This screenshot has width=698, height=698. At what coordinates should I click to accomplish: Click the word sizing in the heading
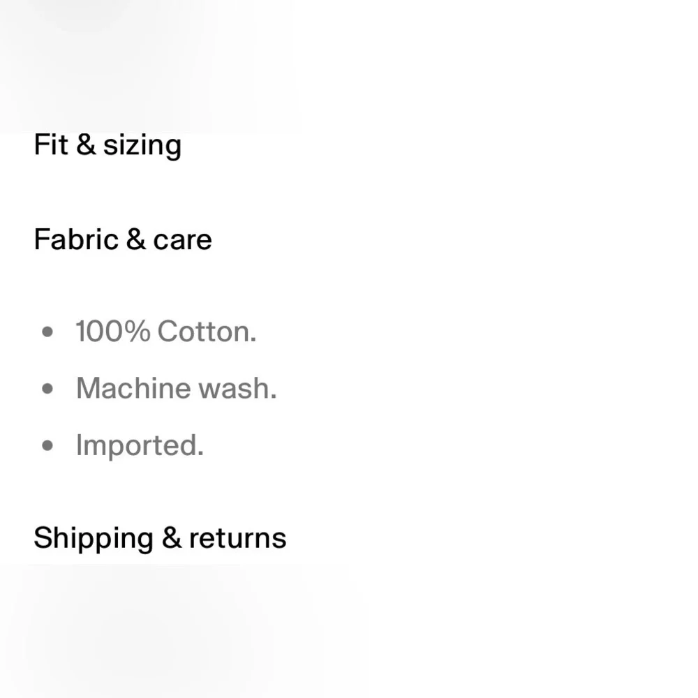coord(142,146)
